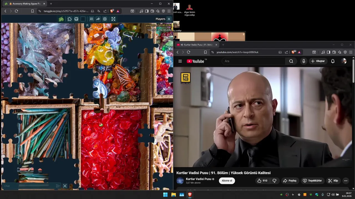Open the background color swatch in Tanggle toolbar
Viewport: 355px width, 199px height.
(x=83, y=19)
